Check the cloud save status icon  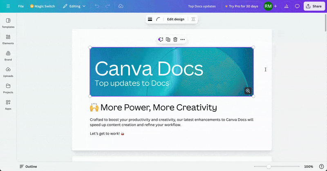(x=121, y=6)
